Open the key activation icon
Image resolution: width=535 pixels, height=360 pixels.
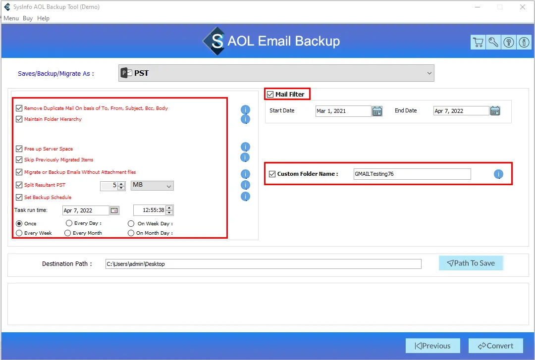[493, 42]
